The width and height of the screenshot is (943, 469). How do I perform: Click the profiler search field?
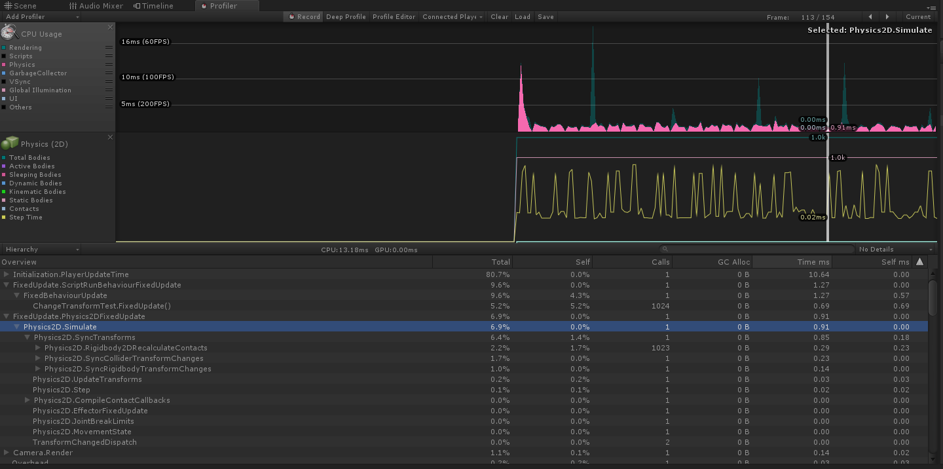[x=756, y=249]
